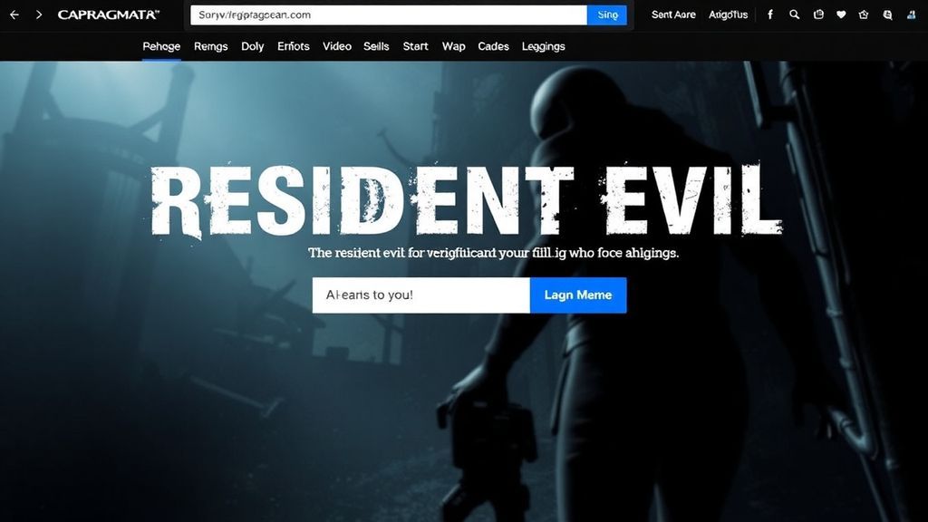Click the CAPRAGMATA logo
928x522 pixels.
pyautogui.click(x=108, y=15)
